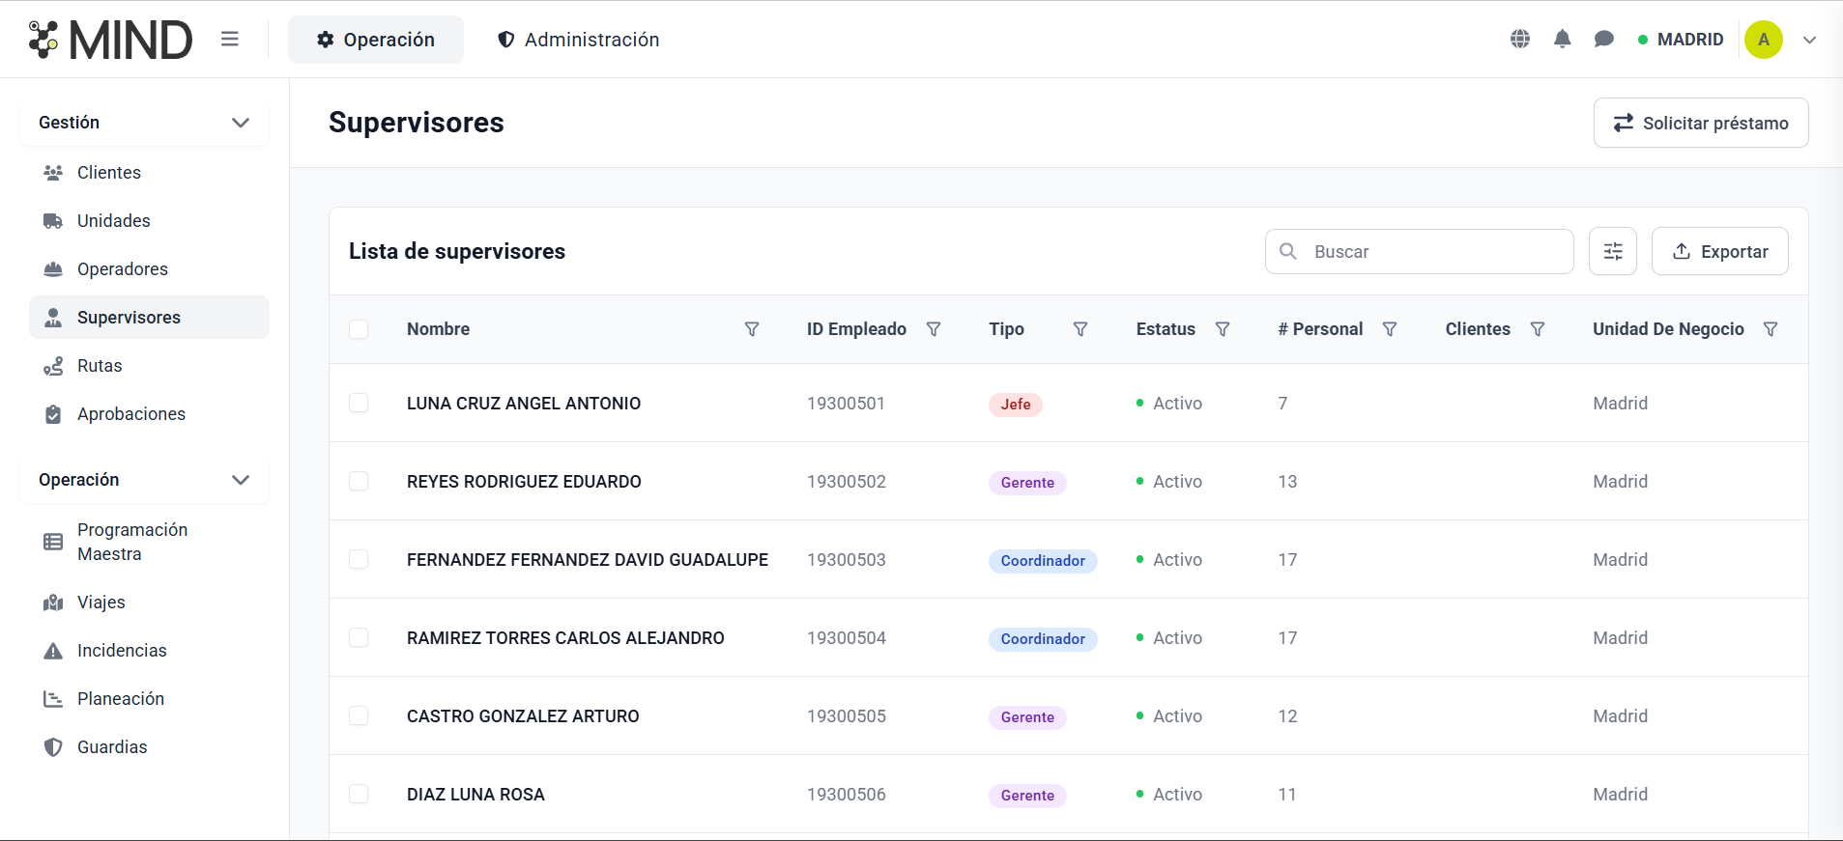1843x841 pixels.
Task: Open the chat messages icon
Action: (x=1604, y=40)
